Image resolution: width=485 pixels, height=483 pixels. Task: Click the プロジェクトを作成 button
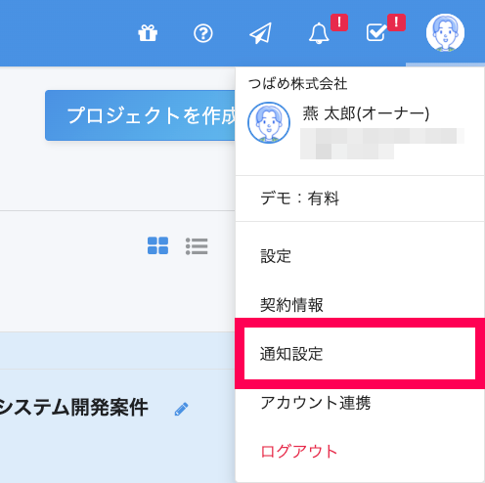(x=140, y=115)
